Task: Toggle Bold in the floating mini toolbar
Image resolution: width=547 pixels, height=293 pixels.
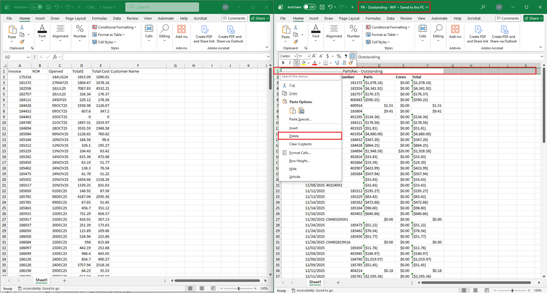Action: (283, 63)
